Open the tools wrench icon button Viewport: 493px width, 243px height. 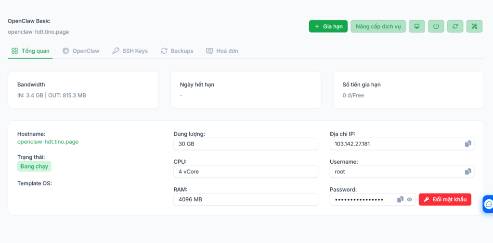click(x=474, y=26)
